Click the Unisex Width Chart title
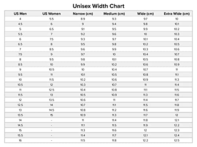 coord(98,6)
